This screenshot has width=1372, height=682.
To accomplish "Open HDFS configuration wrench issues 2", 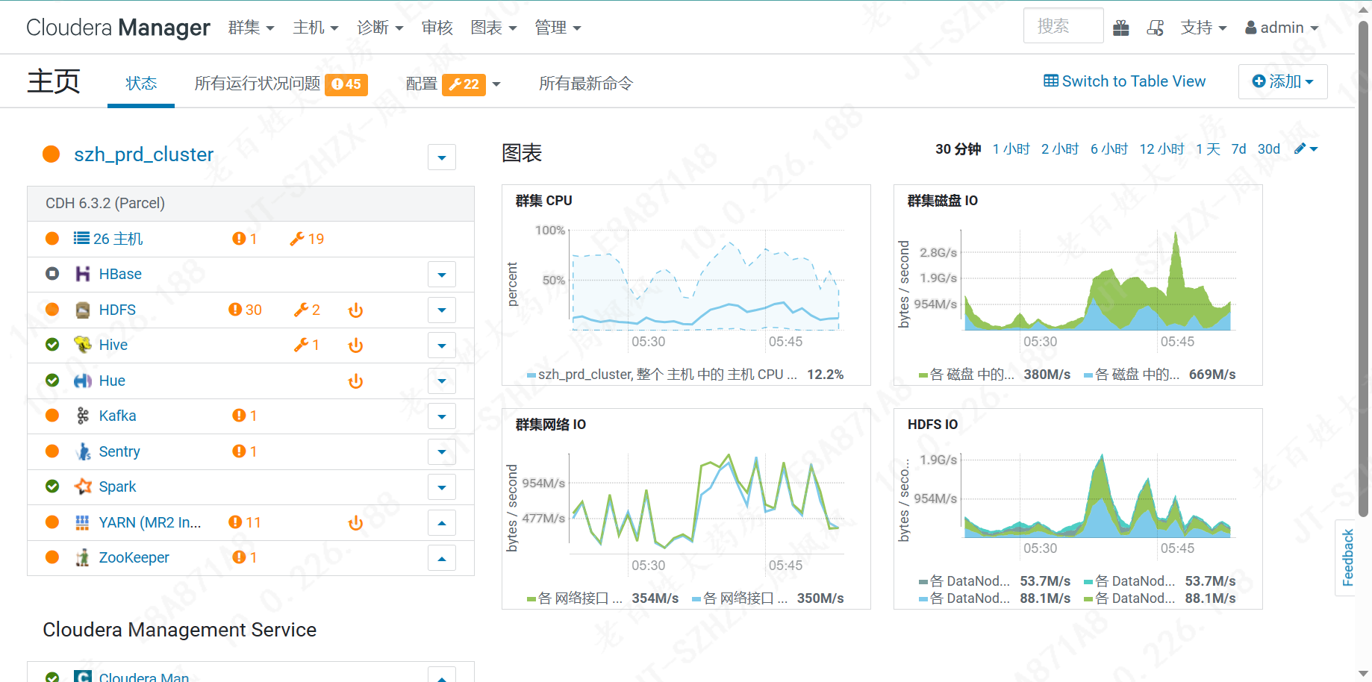I will click(x=307, y=310).
